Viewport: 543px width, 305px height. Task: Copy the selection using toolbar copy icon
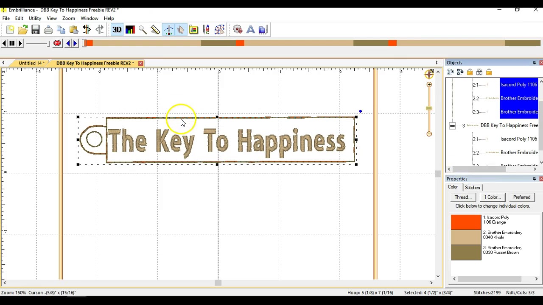pyautogui.click(x=61, y=30)
